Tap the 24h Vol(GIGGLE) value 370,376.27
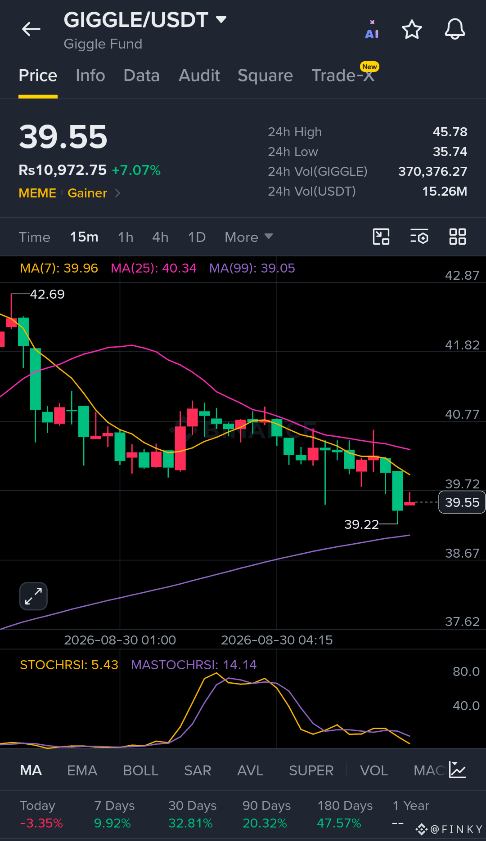The height and width of the screenshot is (841, 486). [433, 171]
